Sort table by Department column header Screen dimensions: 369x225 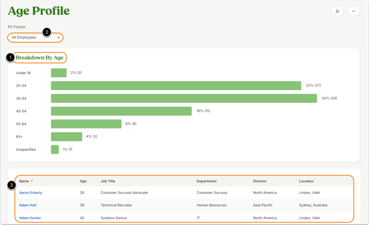pos(206,181)
